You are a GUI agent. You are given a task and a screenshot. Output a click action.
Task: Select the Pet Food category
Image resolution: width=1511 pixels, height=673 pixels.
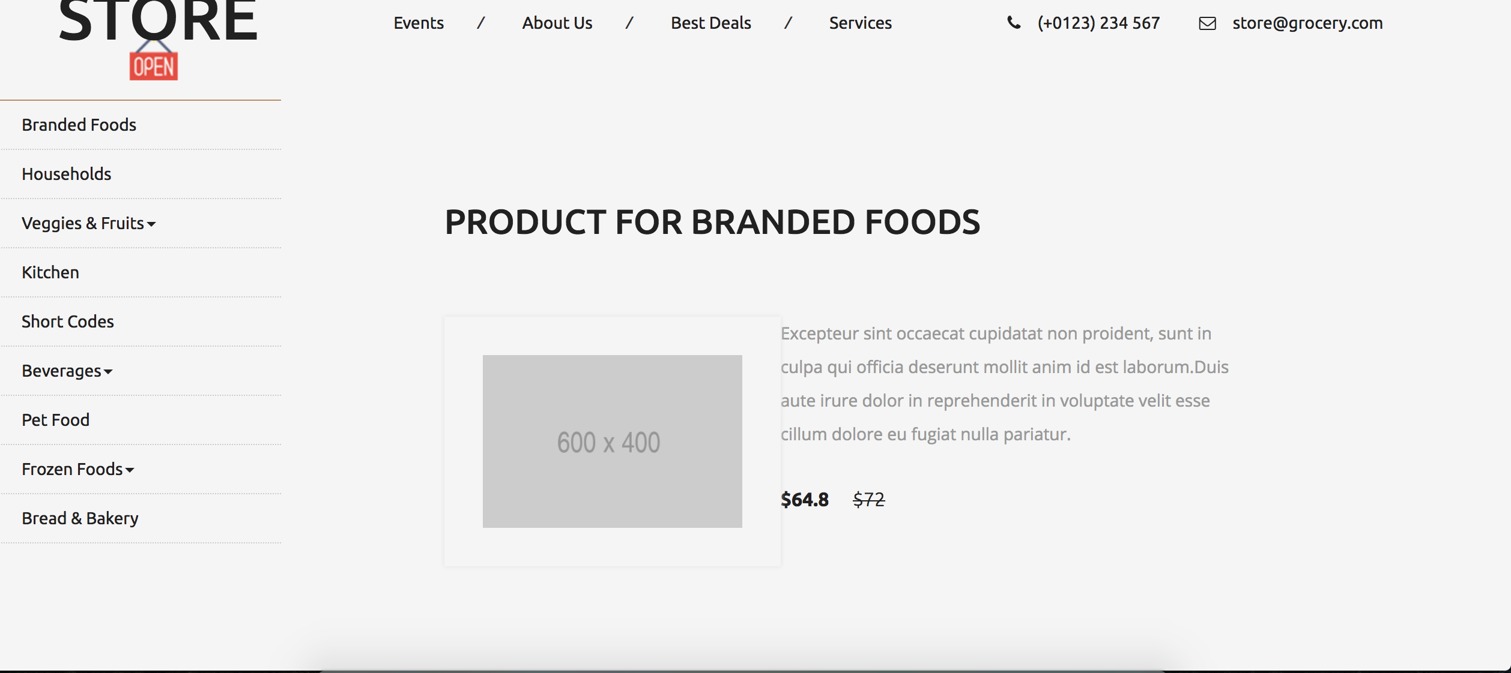point(56,420)
